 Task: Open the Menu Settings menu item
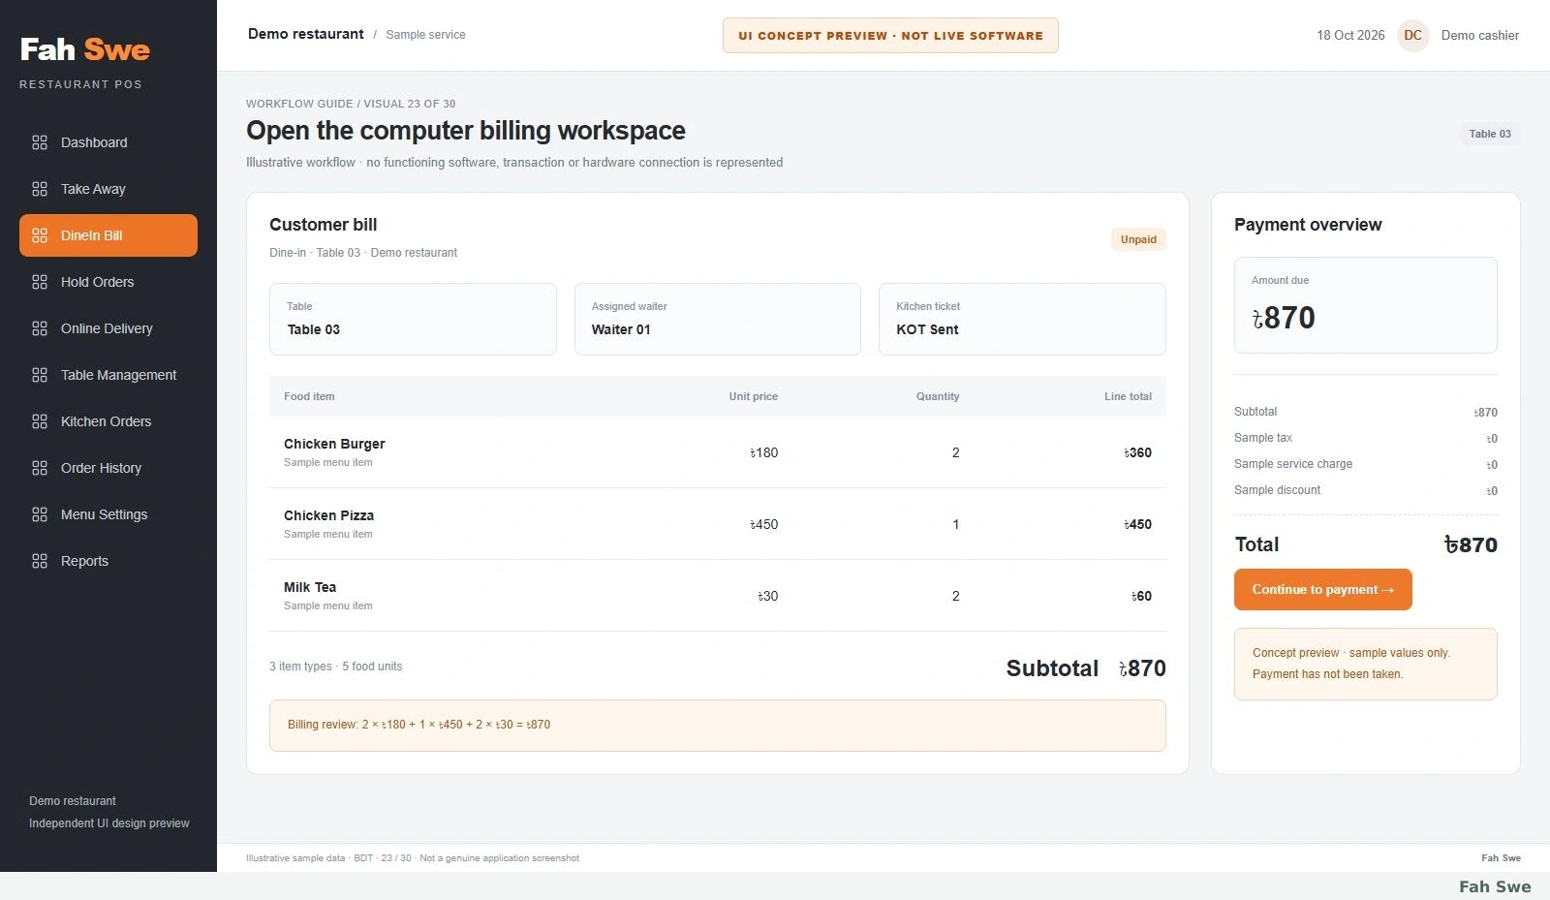click(x=108, y=514)
